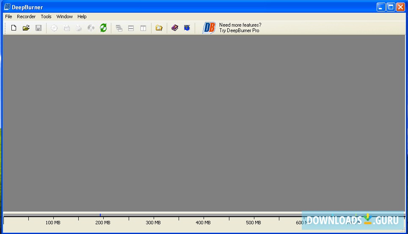Open the File menu

pos(8,17)
